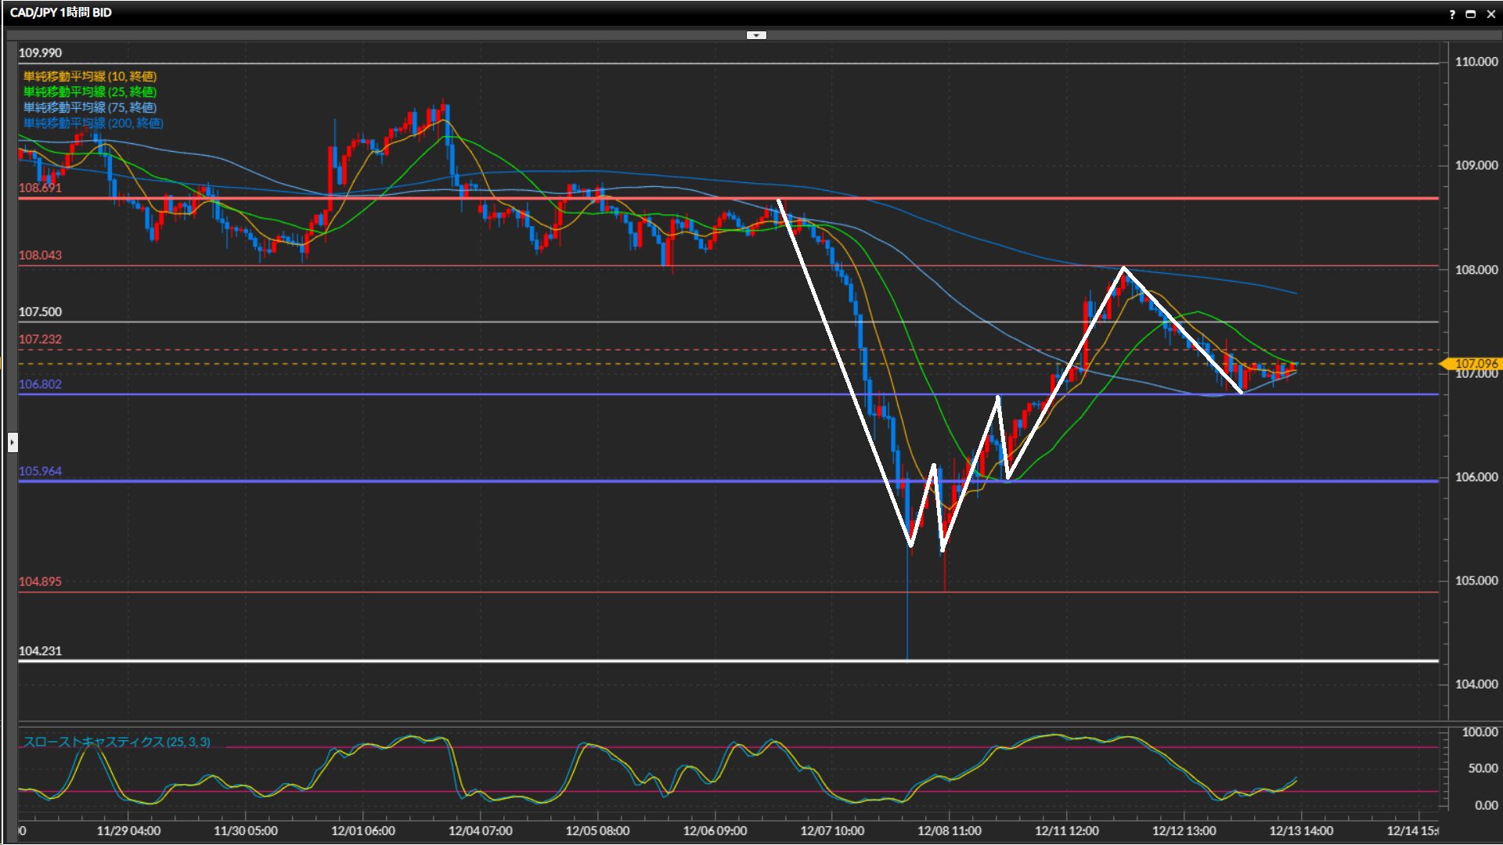Screen dimensions: 1503x845
Task: Select the 105.964 blue horizontal line label
Action: (x=40, y=471)
